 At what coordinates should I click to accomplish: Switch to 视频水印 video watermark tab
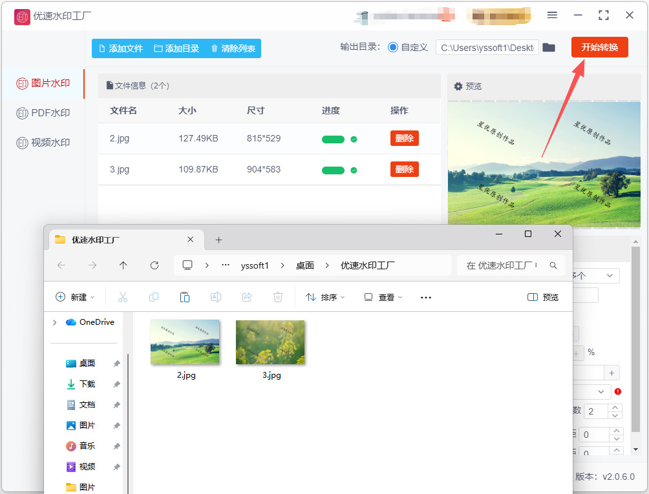tap(43, 143)
